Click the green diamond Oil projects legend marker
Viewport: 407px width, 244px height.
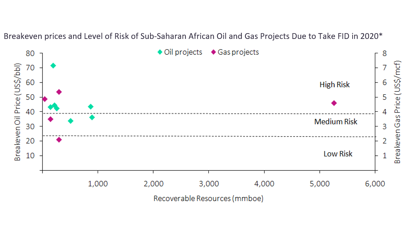coord(160,52)
